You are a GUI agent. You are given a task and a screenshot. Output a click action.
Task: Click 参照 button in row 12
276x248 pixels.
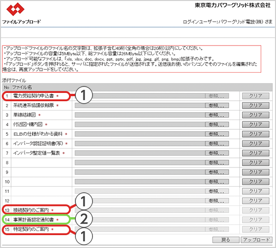click(217, 201)
